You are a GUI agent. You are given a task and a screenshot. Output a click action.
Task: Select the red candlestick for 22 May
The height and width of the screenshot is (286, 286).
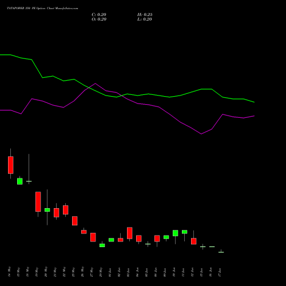[66, 210]
